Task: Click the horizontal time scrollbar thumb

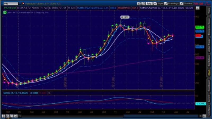Action: coord(161,116)
